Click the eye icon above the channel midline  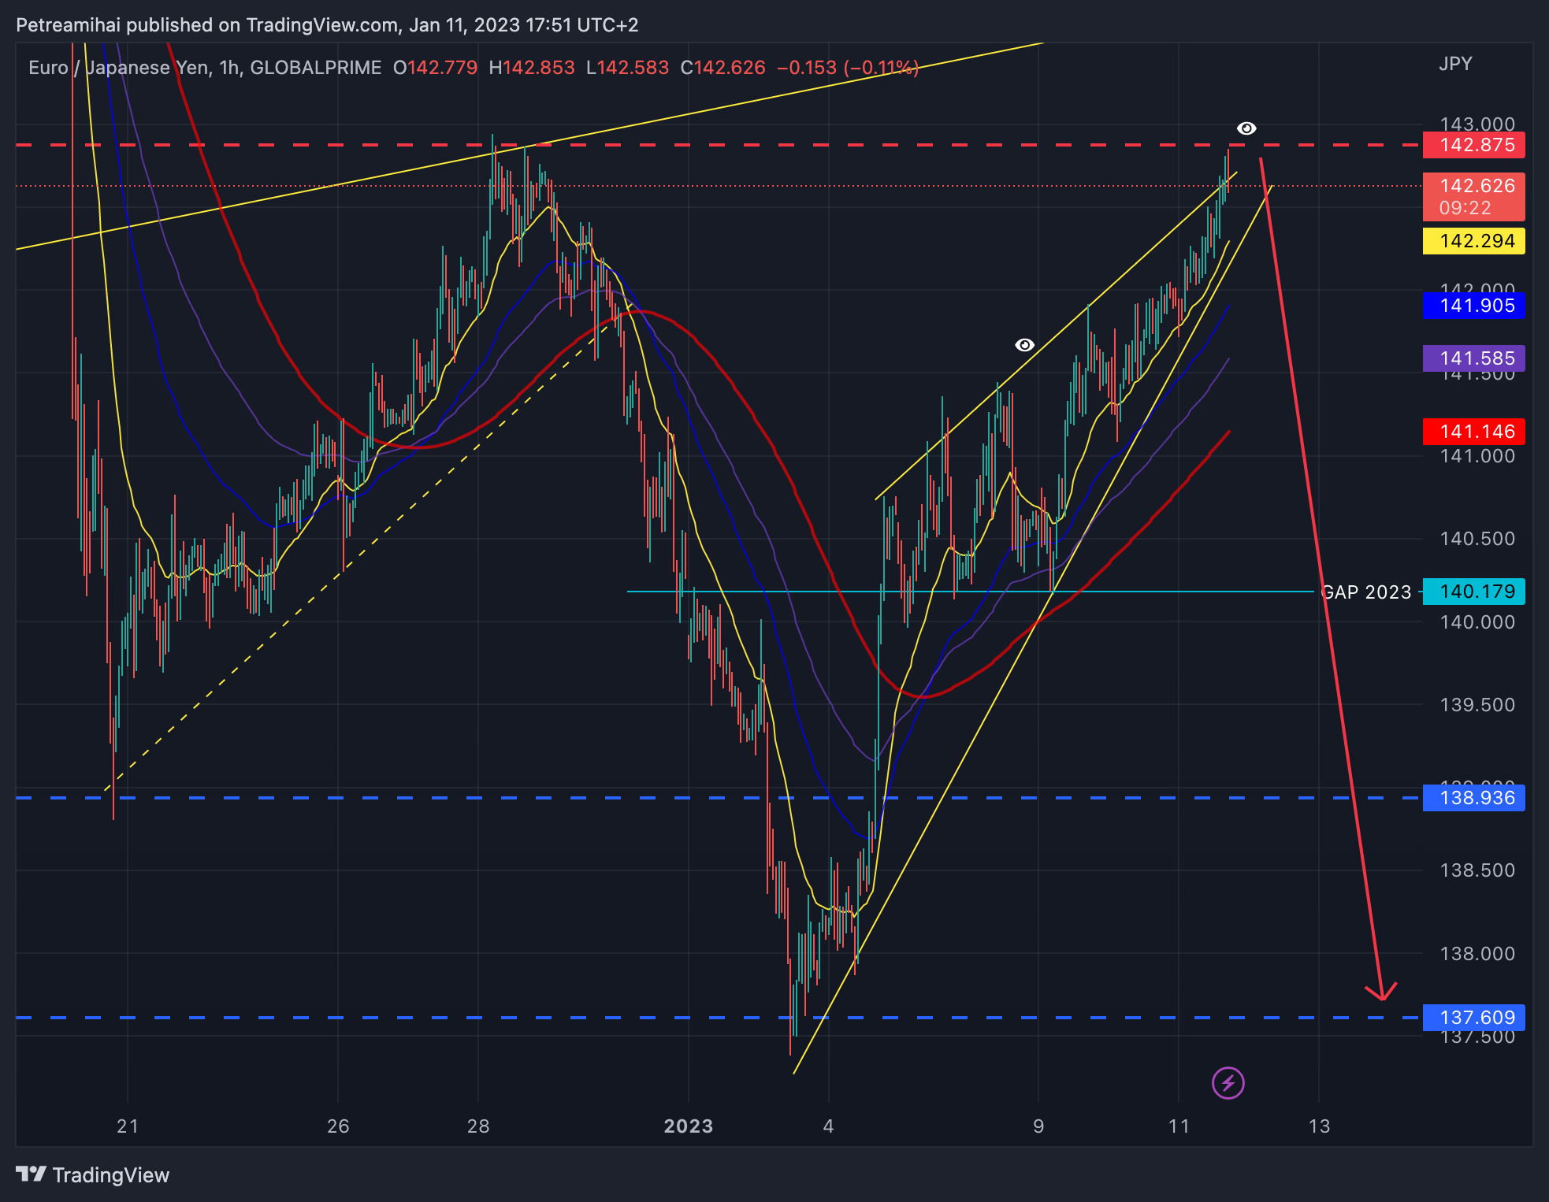click(1024, 345)
